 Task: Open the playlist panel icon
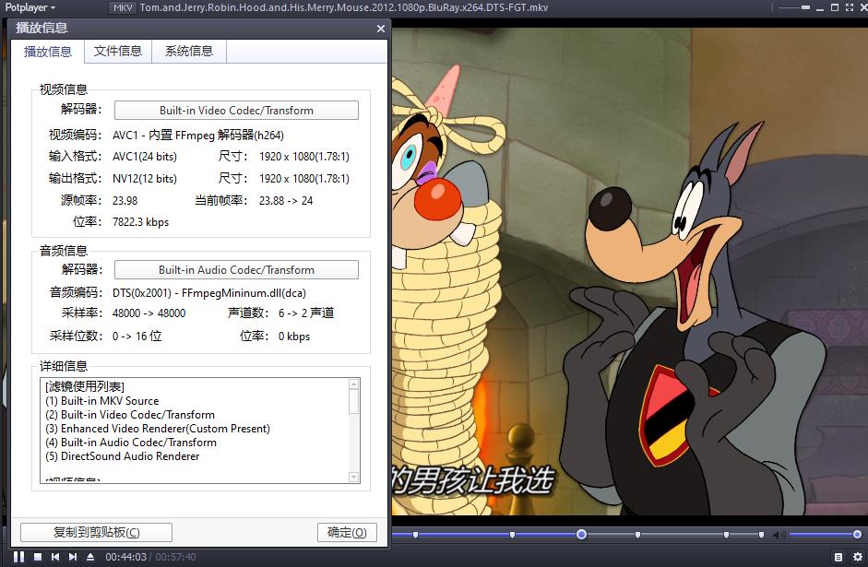[838, 557]
